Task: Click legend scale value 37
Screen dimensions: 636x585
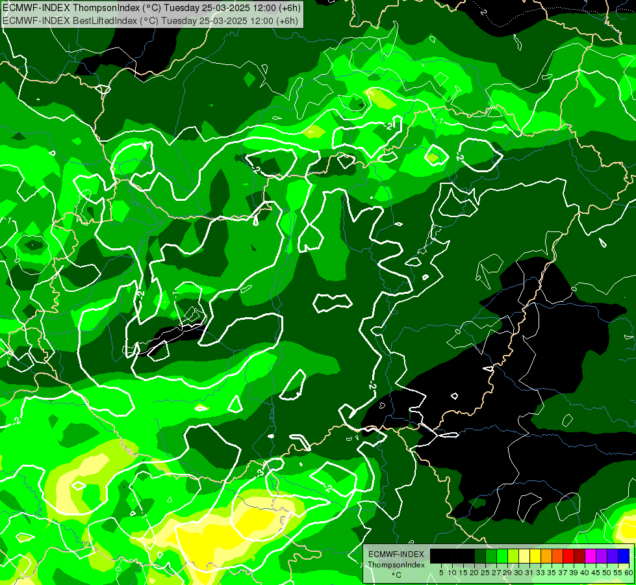Action: [563, 573]
